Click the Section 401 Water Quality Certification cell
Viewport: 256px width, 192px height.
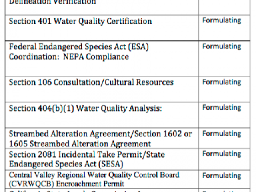coord(102,28)
